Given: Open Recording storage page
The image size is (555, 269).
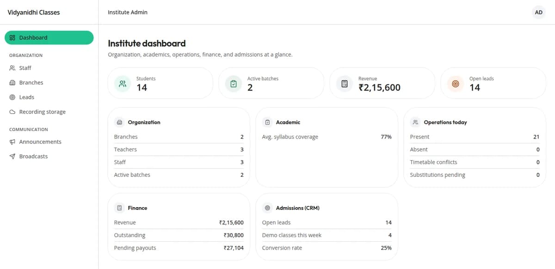Looking at the screenshot, I should click(x=49, y=112).
